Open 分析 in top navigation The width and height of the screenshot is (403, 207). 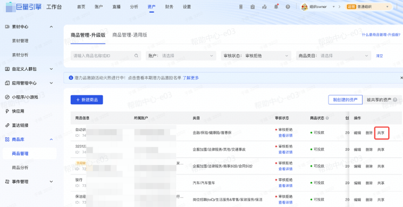coord(134,7)
